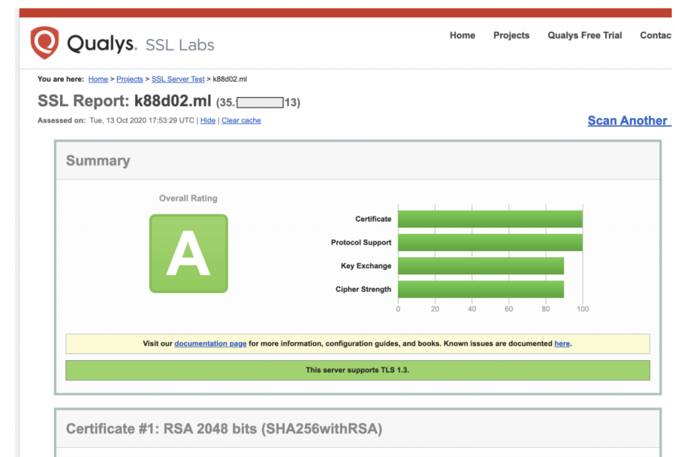
Task: Click the green overall rating A badge
Action: 189,254
